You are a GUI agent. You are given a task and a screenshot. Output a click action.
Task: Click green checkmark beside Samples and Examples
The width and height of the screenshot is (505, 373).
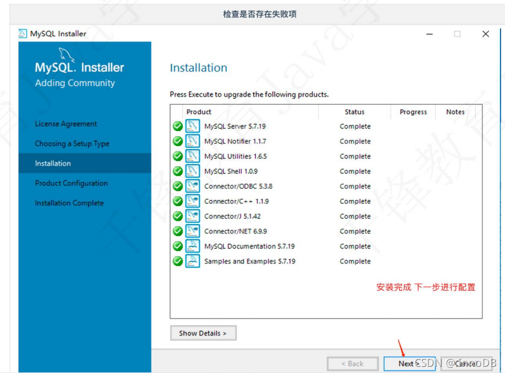click(x=178, y=261)
